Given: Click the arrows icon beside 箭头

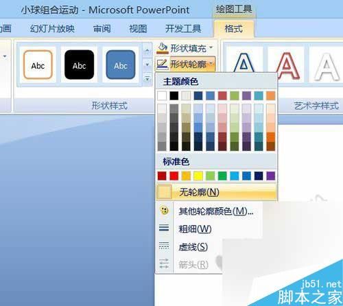Looking at the screenshot, I should (x=164, y=263).
